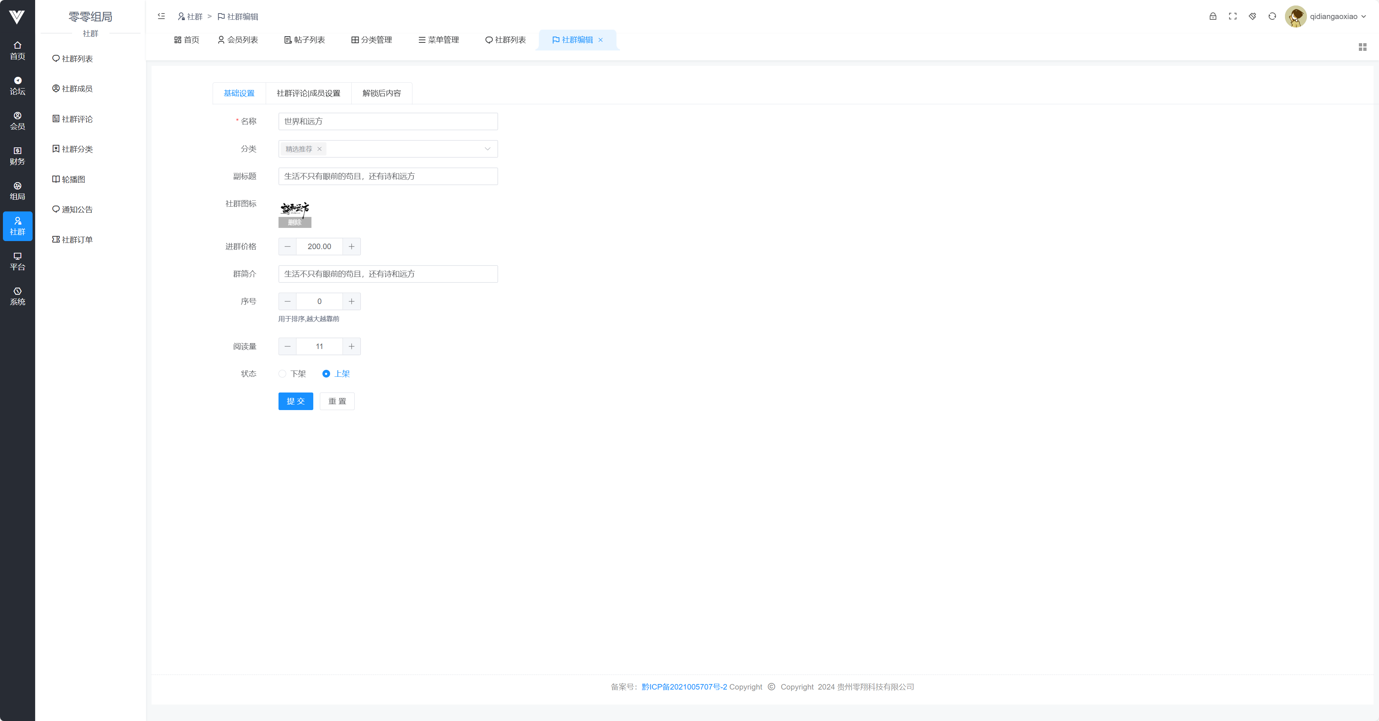
Task: Remove the 精选推荐 category tag
Action: click(x=319, y=149)
